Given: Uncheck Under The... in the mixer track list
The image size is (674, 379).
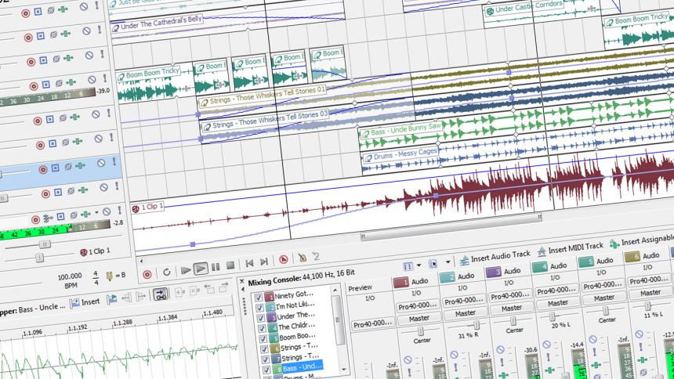Looking at the screenshot, I should (261, 318).
